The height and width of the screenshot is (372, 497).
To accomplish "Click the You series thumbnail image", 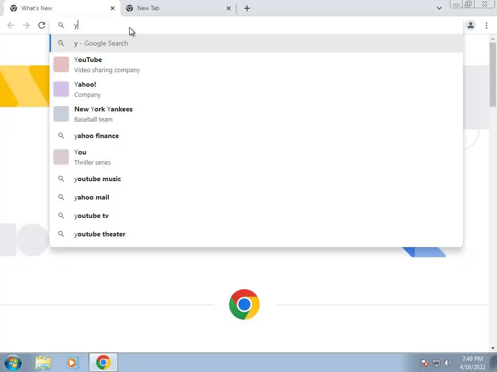I will coord(61,157).
